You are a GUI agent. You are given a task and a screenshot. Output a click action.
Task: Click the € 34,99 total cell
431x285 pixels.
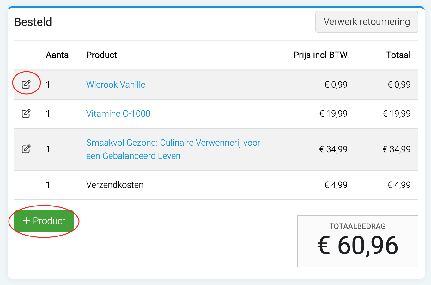click(396, 149)
